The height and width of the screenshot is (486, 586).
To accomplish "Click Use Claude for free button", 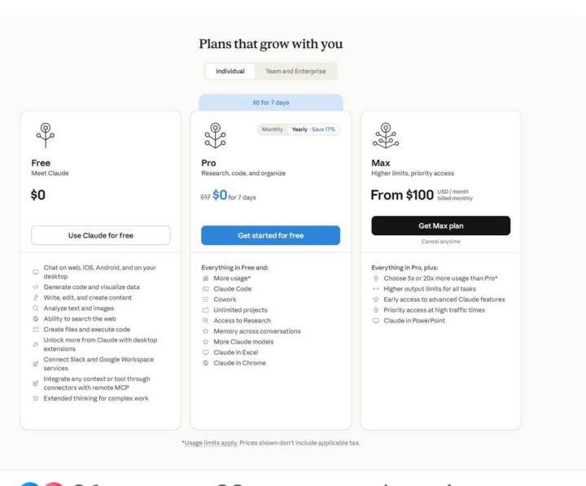I will 100,235.
